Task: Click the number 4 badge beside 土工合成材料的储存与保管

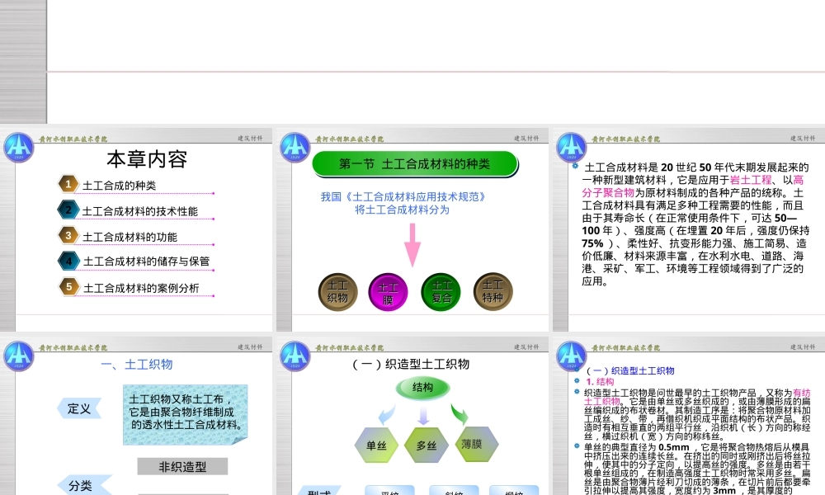Action: [68, 261]
